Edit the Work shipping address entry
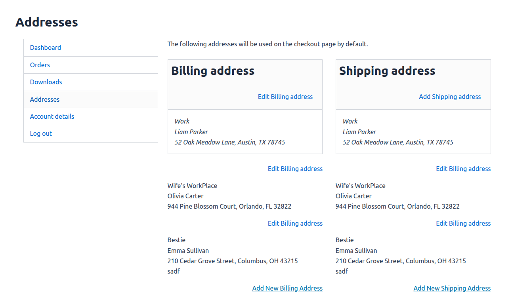The height and width of the screenshot is (308, 512). pos(463,168)
